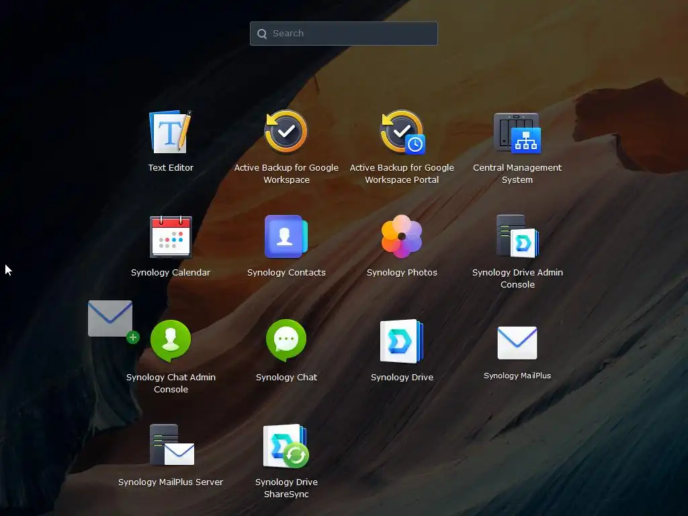This screenshot has height=516, width=688.
Task: Click 'Active Backup for Google Workspace Portal' label
Action: coord(402,174)
